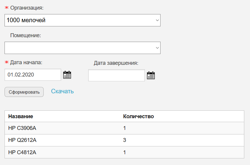Click the Скачать link
The image size is (250, 165).
pos(62,91)
